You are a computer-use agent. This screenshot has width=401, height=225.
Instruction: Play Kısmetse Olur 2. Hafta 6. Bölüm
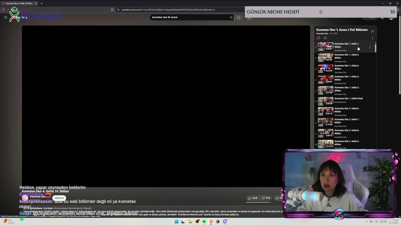click(347, 110)
